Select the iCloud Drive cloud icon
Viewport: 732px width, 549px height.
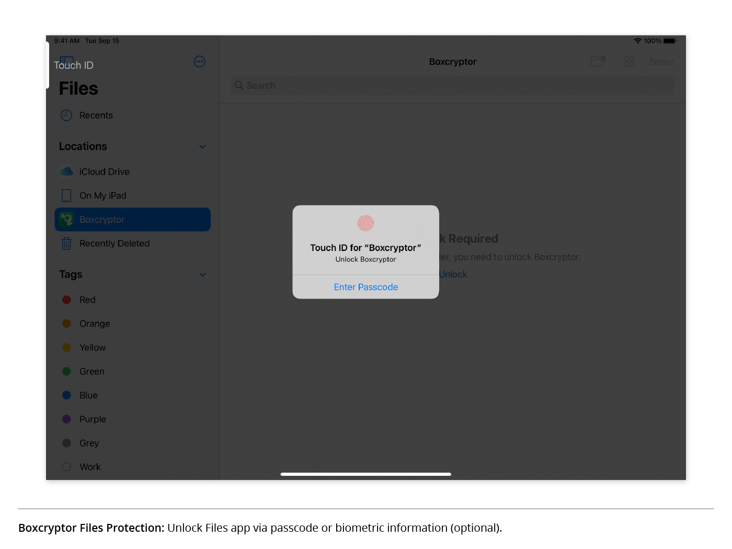pos(66,171)
